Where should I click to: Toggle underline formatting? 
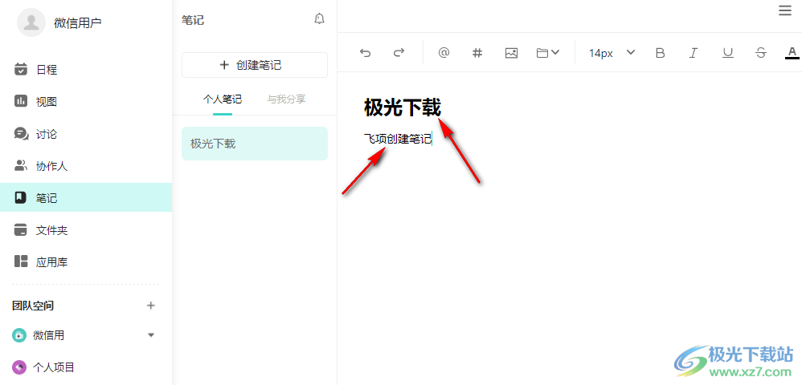(727, 53)
